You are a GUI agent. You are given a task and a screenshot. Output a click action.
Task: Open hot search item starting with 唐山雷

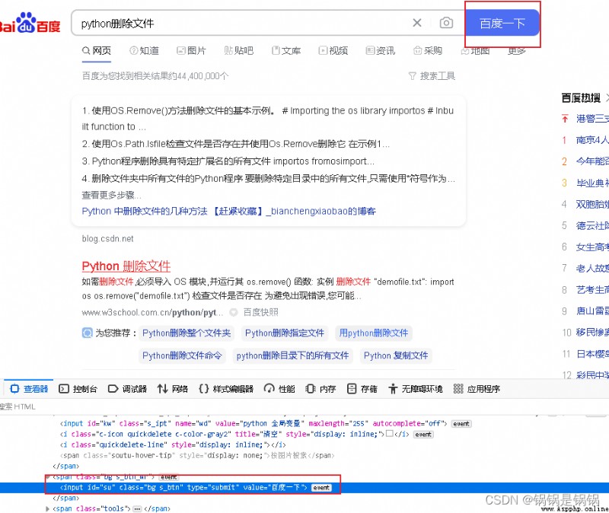coord(593,311)
